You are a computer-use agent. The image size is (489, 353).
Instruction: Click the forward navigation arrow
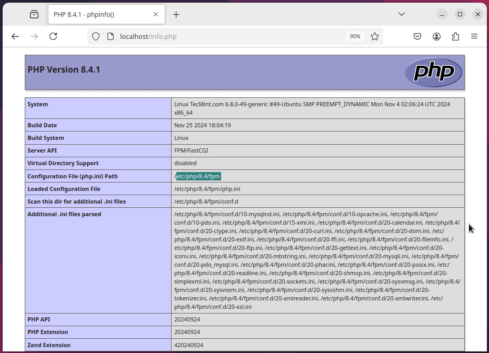(x=34, y=36)
